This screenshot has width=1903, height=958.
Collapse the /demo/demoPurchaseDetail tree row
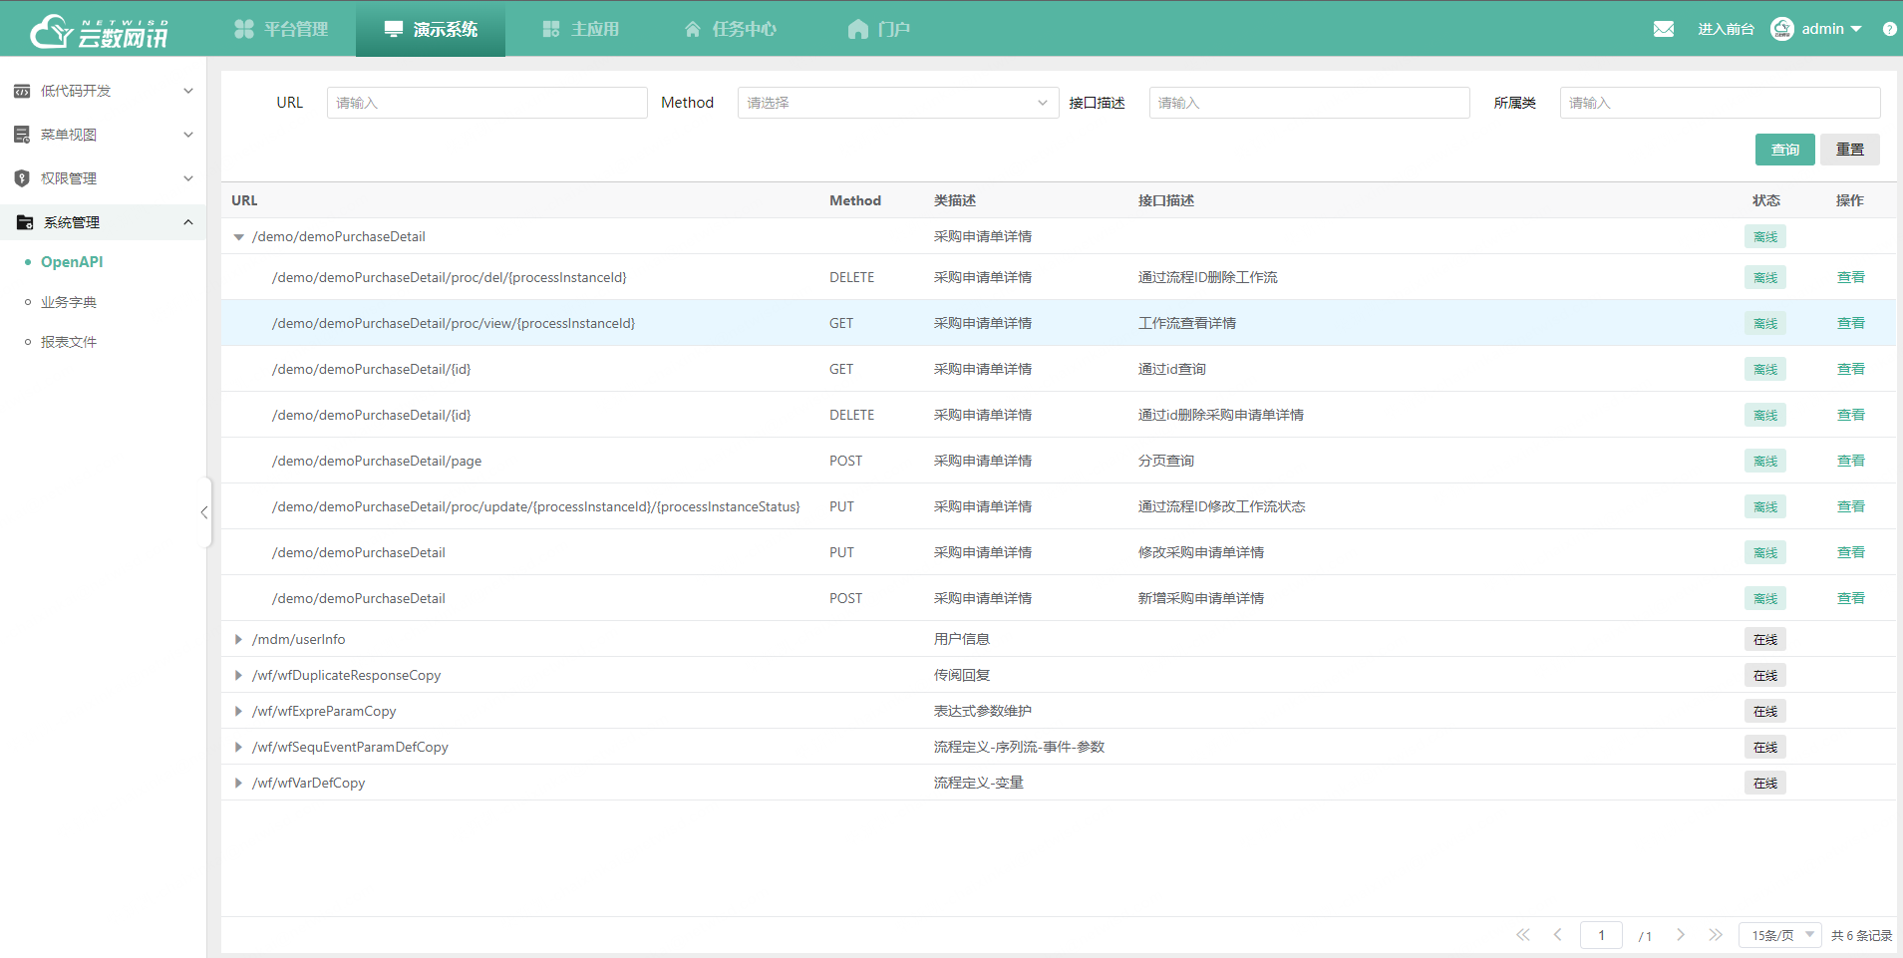[238, 236]
